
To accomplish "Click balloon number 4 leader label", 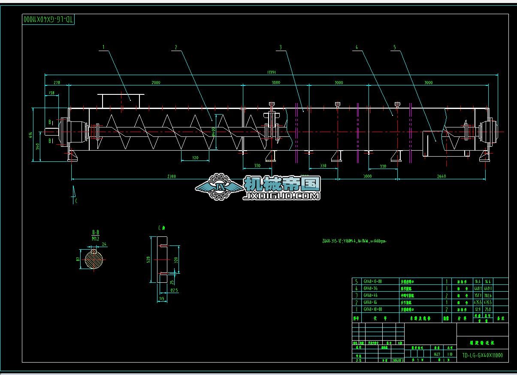I will (357, 47).
